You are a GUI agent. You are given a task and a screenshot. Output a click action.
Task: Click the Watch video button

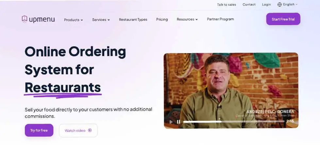tap(78, 130)
